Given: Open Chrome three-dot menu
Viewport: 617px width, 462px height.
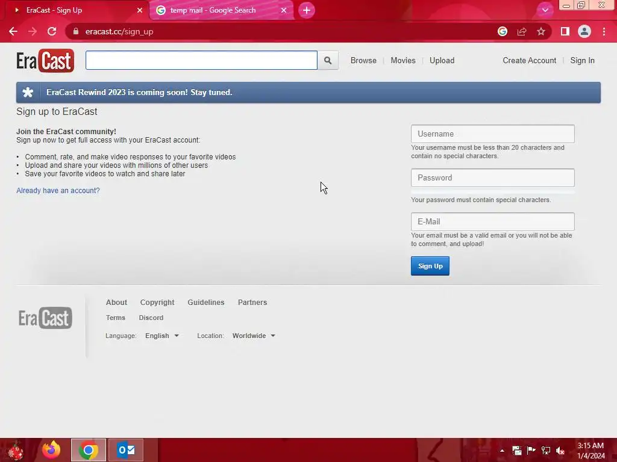Looking at the screenshot, I should click(x=604, y=31).
